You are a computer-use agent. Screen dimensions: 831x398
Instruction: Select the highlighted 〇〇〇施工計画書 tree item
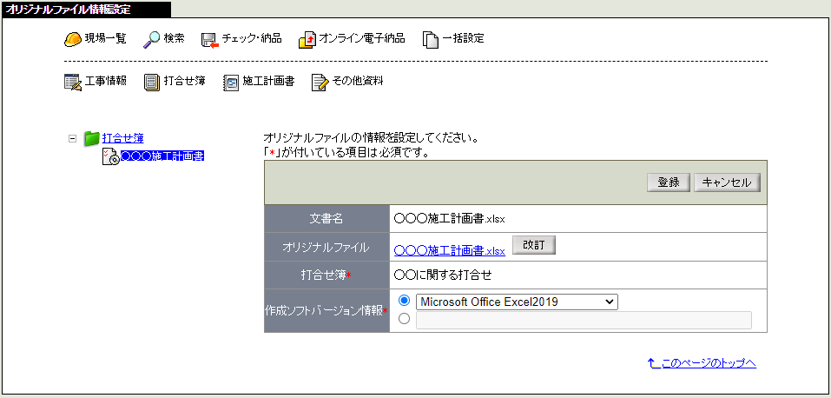[162, 156]
